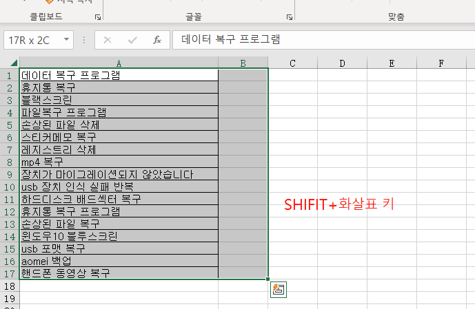
Task: Click the Insert Function fx icon
Action: pyautogui.click(x=157, y=40)
